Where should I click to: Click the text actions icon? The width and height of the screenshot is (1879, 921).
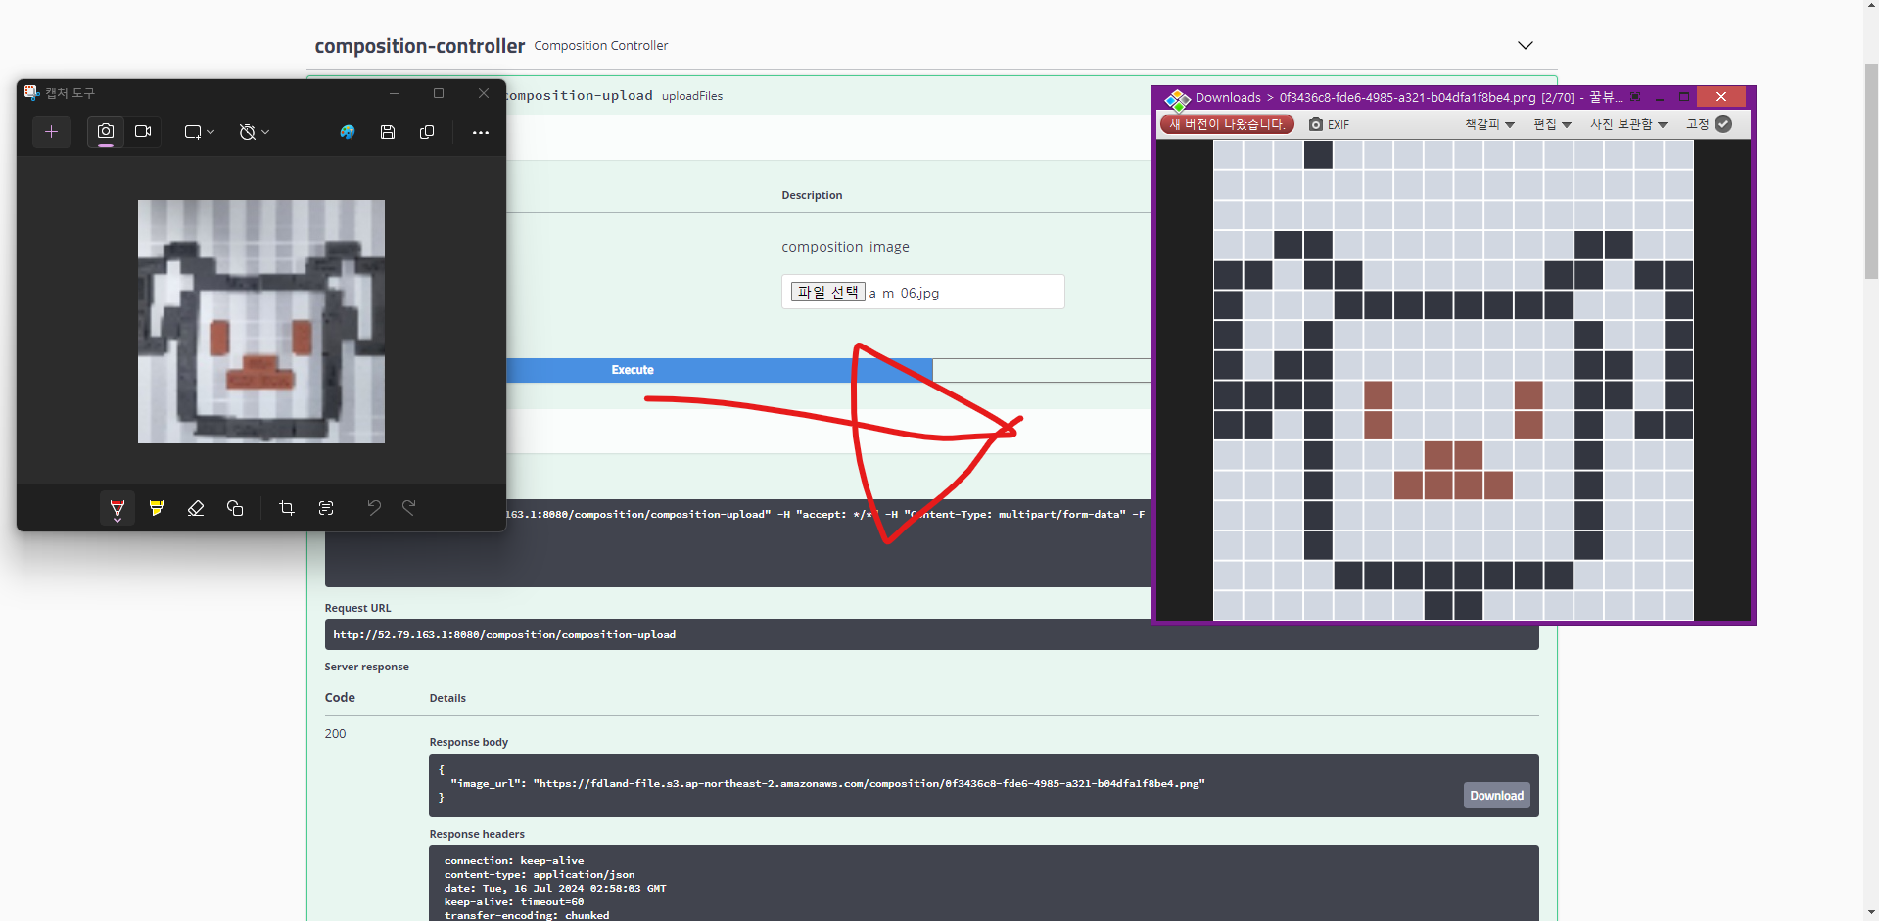326,508
